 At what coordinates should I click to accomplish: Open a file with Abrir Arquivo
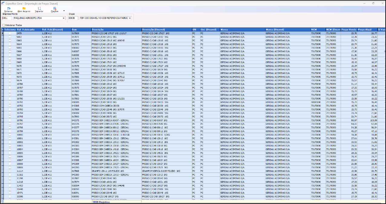(x=24, y=10)
